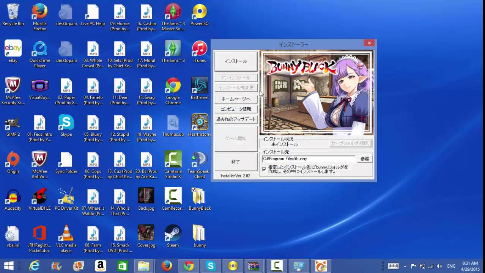Select the McAfee AntiVirus desktop icon
The height and width of the screenshot is (273, 485).
39,165
